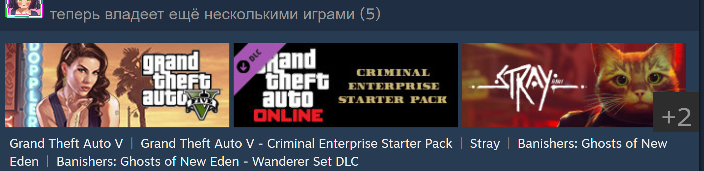Open the user's profile avatar
This screenshot has width=704, height=171.
24,8
